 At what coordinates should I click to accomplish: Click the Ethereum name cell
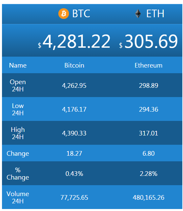pos(149,65)
